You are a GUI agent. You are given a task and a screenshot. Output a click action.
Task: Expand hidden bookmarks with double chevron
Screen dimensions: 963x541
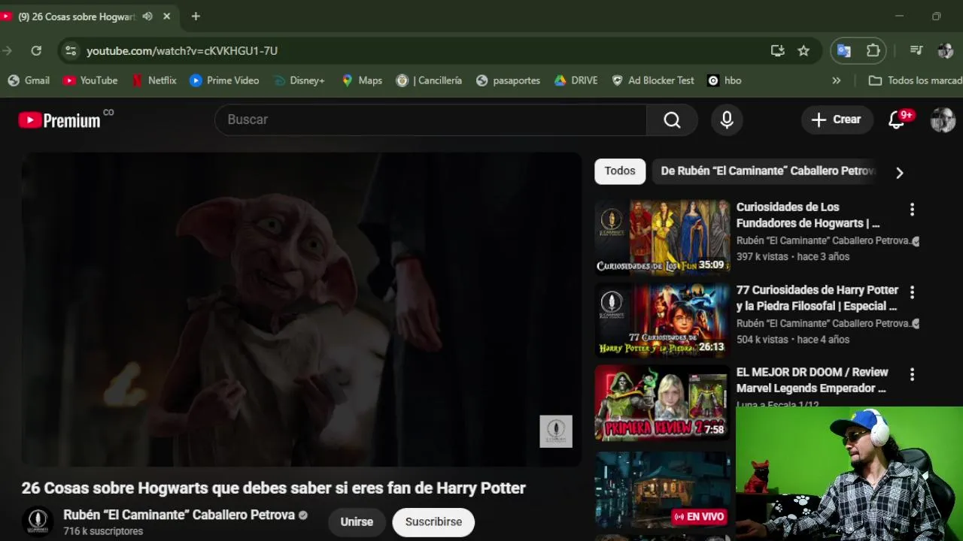(836, 80)
